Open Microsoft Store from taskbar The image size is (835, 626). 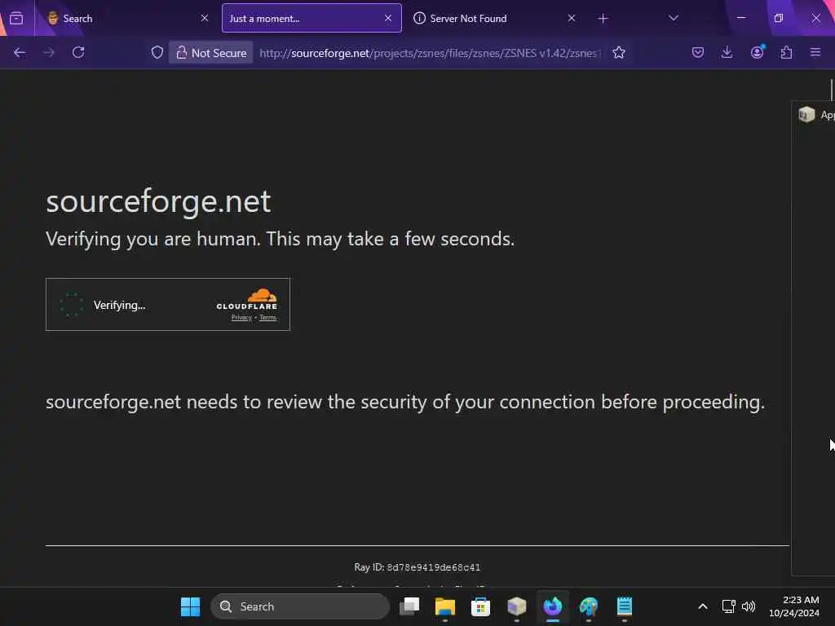pos(480,606)
